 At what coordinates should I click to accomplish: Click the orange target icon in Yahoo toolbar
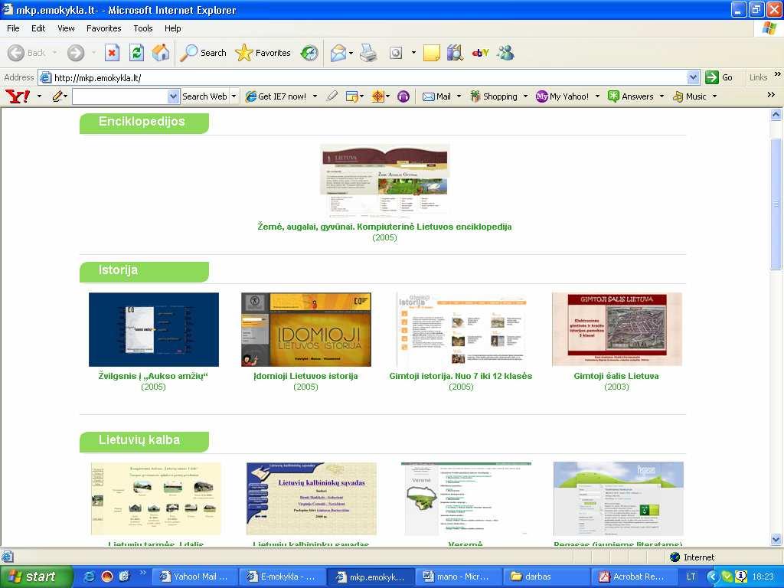[x=378, y=96]
